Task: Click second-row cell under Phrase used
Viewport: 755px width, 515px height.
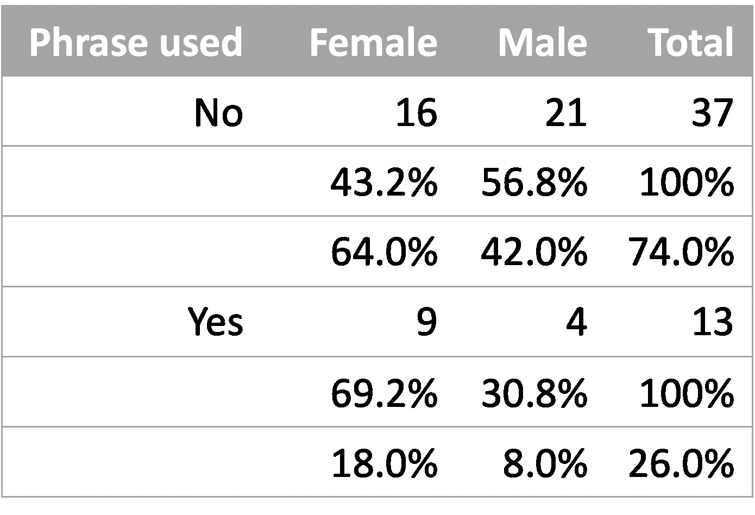Action: pyautogui.click(x=136, y=181)
